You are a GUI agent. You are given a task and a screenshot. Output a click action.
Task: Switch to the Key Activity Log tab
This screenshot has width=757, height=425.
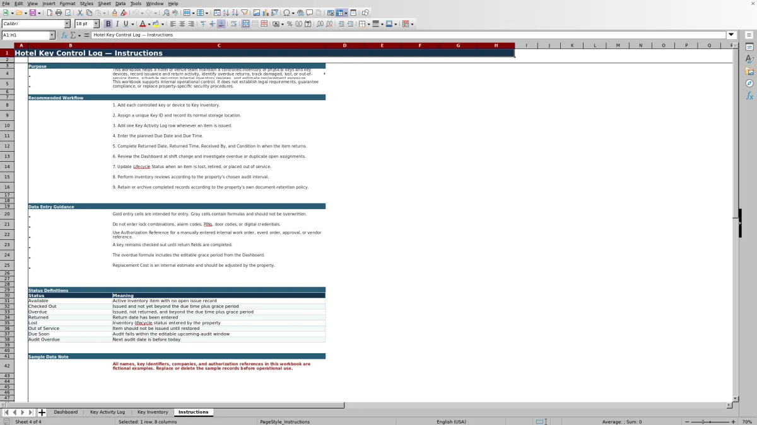[107, 412]
